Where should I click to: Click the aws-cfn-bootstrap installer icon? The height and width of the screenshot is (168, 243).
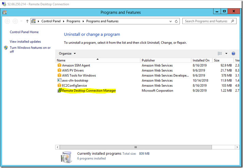(x=59, y=80)
